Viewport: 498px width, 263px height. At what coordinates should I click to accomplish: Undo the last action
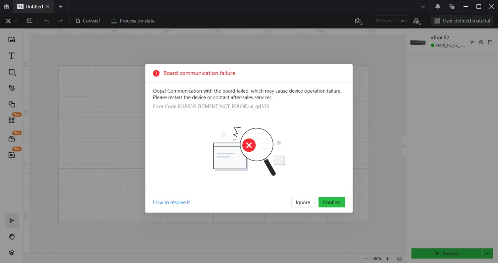tap(46, 21)
